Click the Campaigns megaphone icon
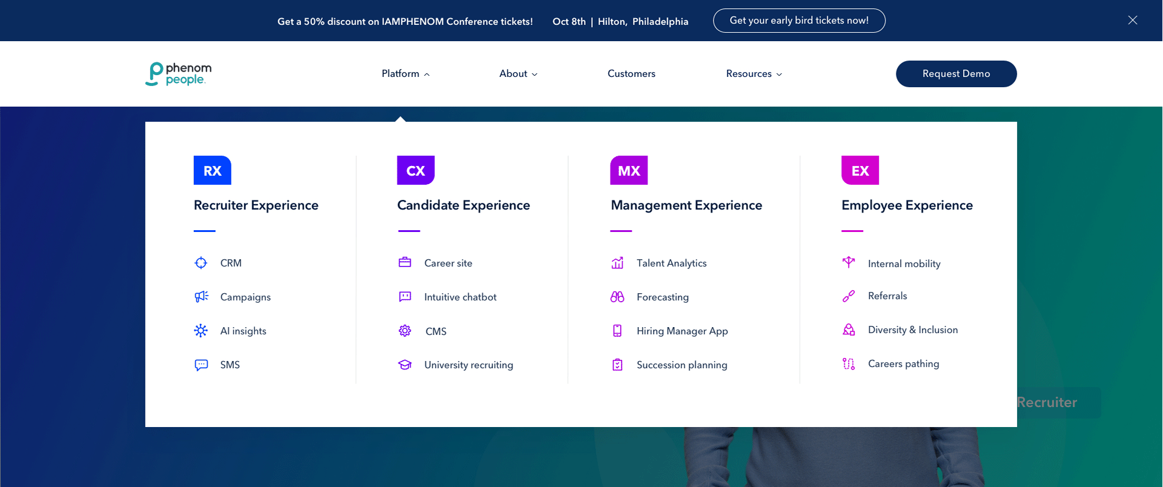The height and width of the screenshot is (487, 1163). click(201, 297)
